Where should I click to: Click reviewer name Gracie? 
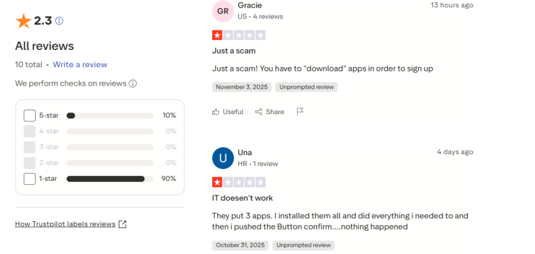[249, 5]
